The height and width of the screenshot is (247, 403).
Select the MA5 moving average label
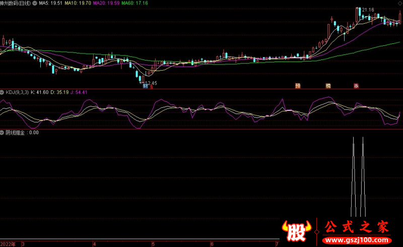pyautogui.click(x=50, y=3)
